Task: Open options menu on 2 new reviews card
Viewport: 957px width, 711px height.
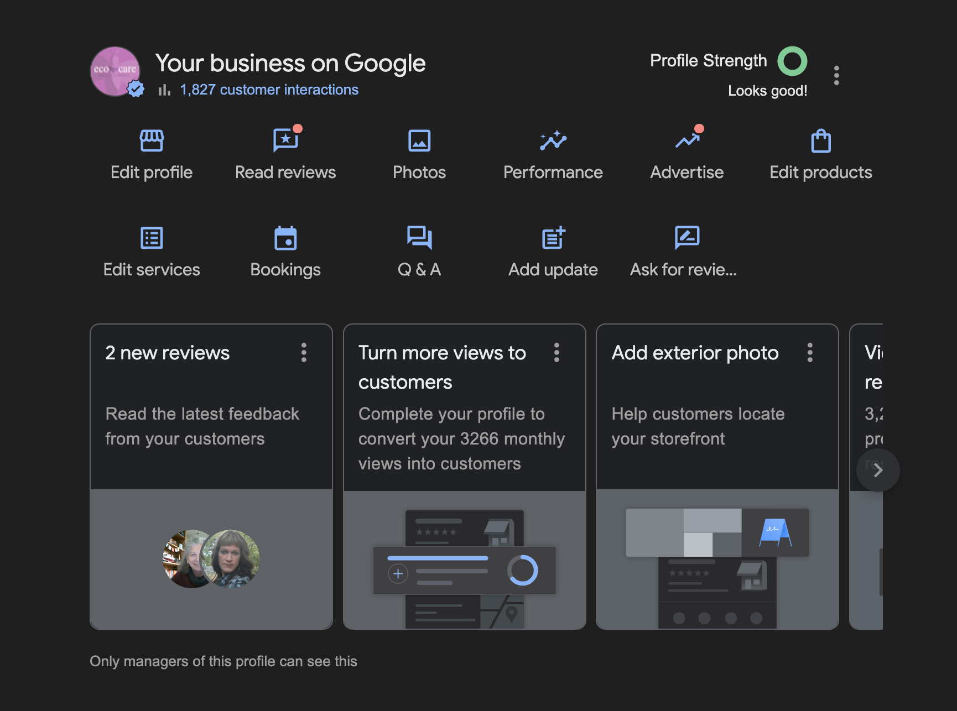Action: (x=304, y=352)
